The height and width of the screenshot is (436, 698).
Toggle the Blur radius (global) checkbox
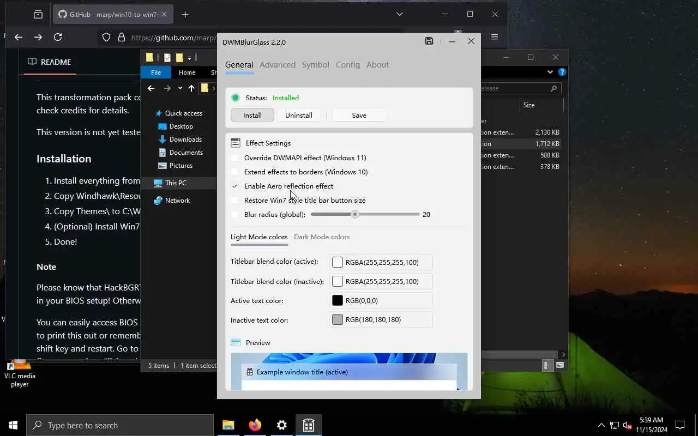235,214
